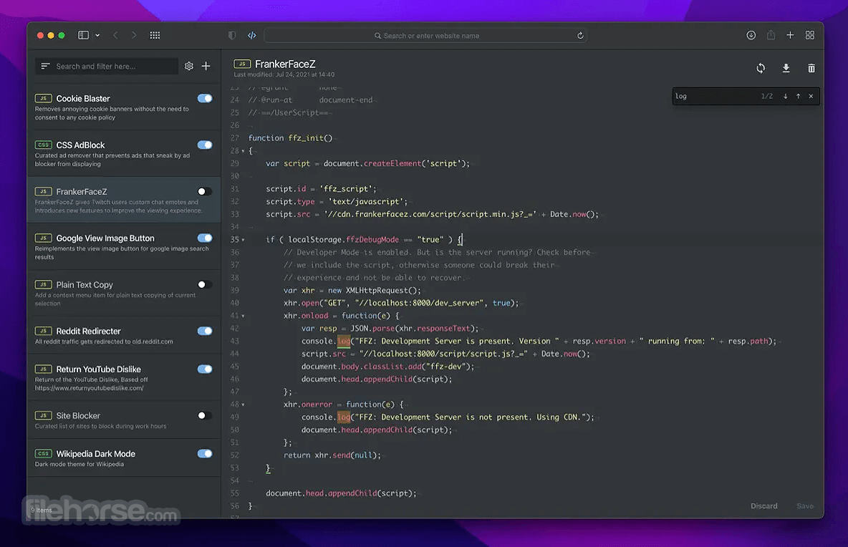Viewport: 848px width, 547px height.
Task: Click the Save button
Action: click(805, 506)
